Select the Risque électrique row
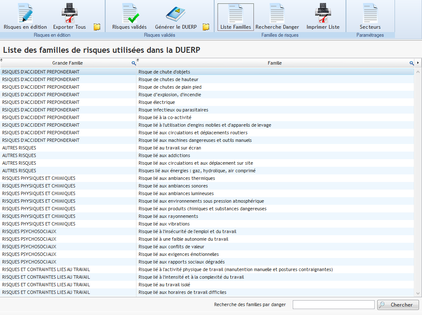Screen dimensions: 422x315 (x=156, y=102)
